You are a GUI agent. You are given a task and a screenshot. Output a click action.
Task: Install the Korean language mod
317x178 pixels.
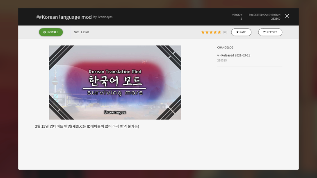tap(51, 32)
